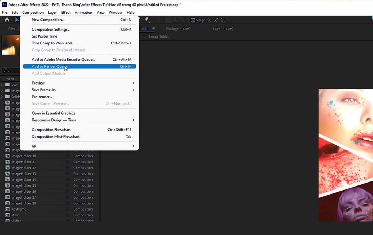Open the search field magnifier in Project panel
Image resolution: width=373 pixels, height=235 pixels.
tap(6, 70)
